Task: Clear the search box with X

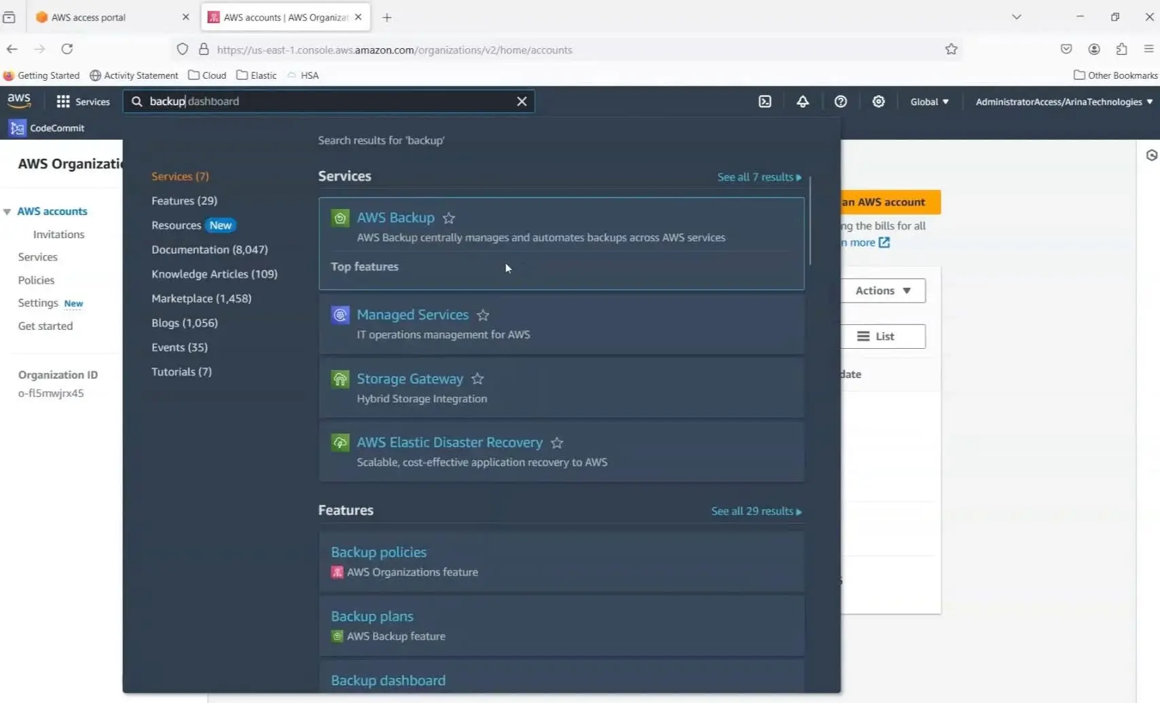Action: click(x=522, y=102)
